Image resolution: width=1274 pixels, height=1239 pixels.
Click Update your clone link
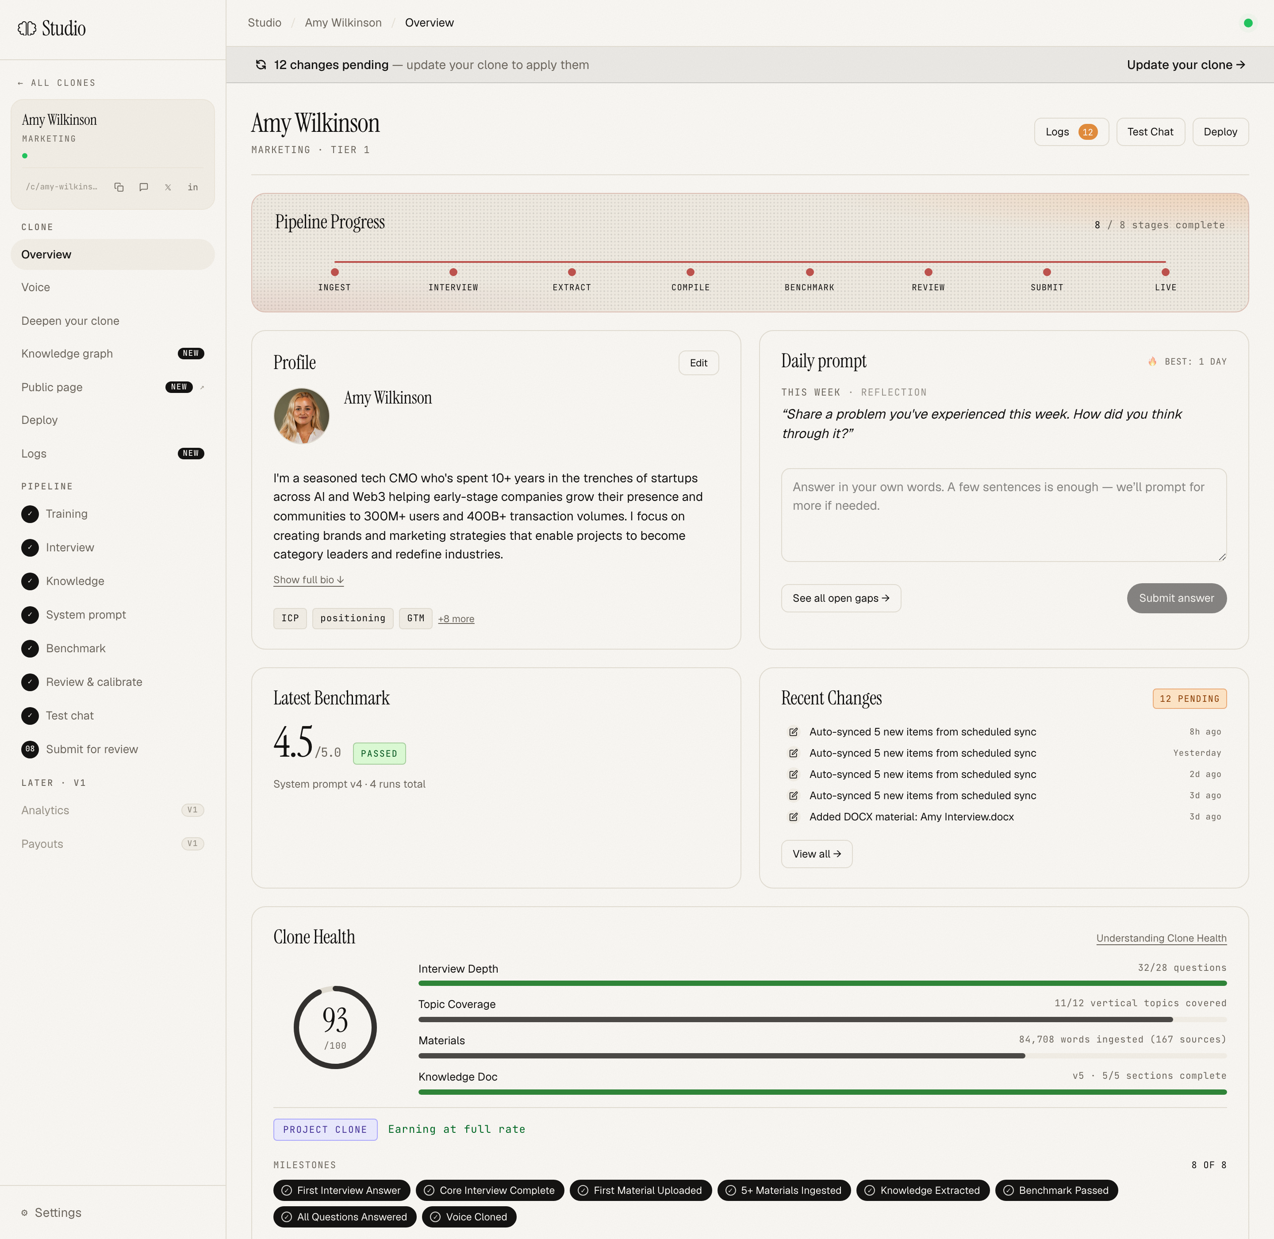click(x=1186, y=65)
